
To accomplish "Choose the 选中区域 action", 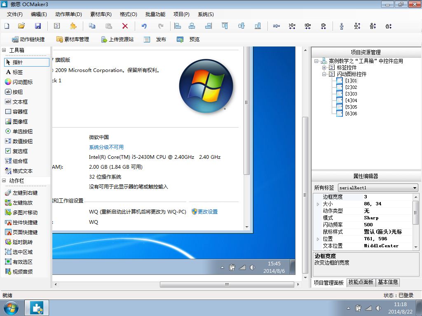I will pyautogui.click(x=19, y=252).
